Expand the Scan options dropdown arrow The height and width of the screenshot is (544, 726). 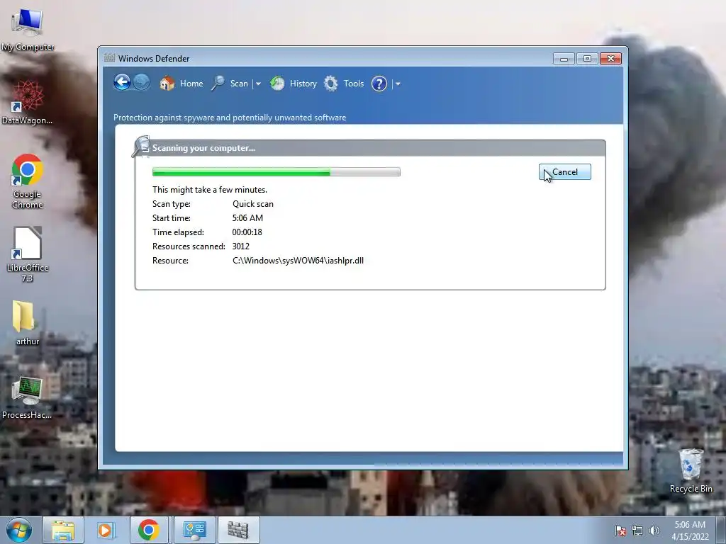pos(258,84)
